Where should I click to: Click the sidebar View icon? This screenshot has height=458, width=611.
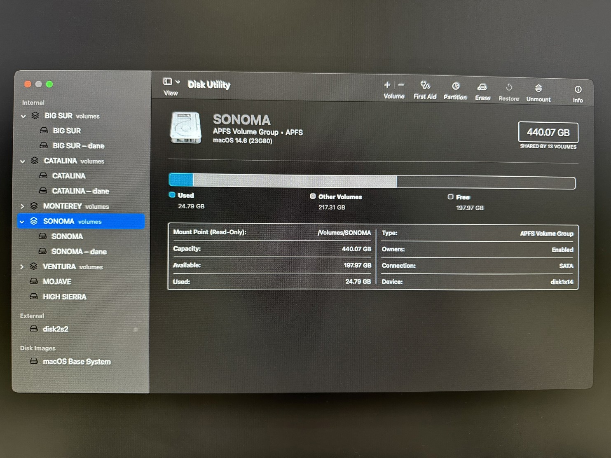click(167, 82)
